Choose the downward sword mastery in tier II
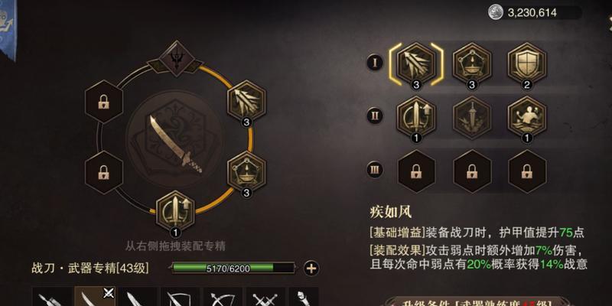Image resolution: width=612 pixels, height=306 pixels. click(472, 117)
